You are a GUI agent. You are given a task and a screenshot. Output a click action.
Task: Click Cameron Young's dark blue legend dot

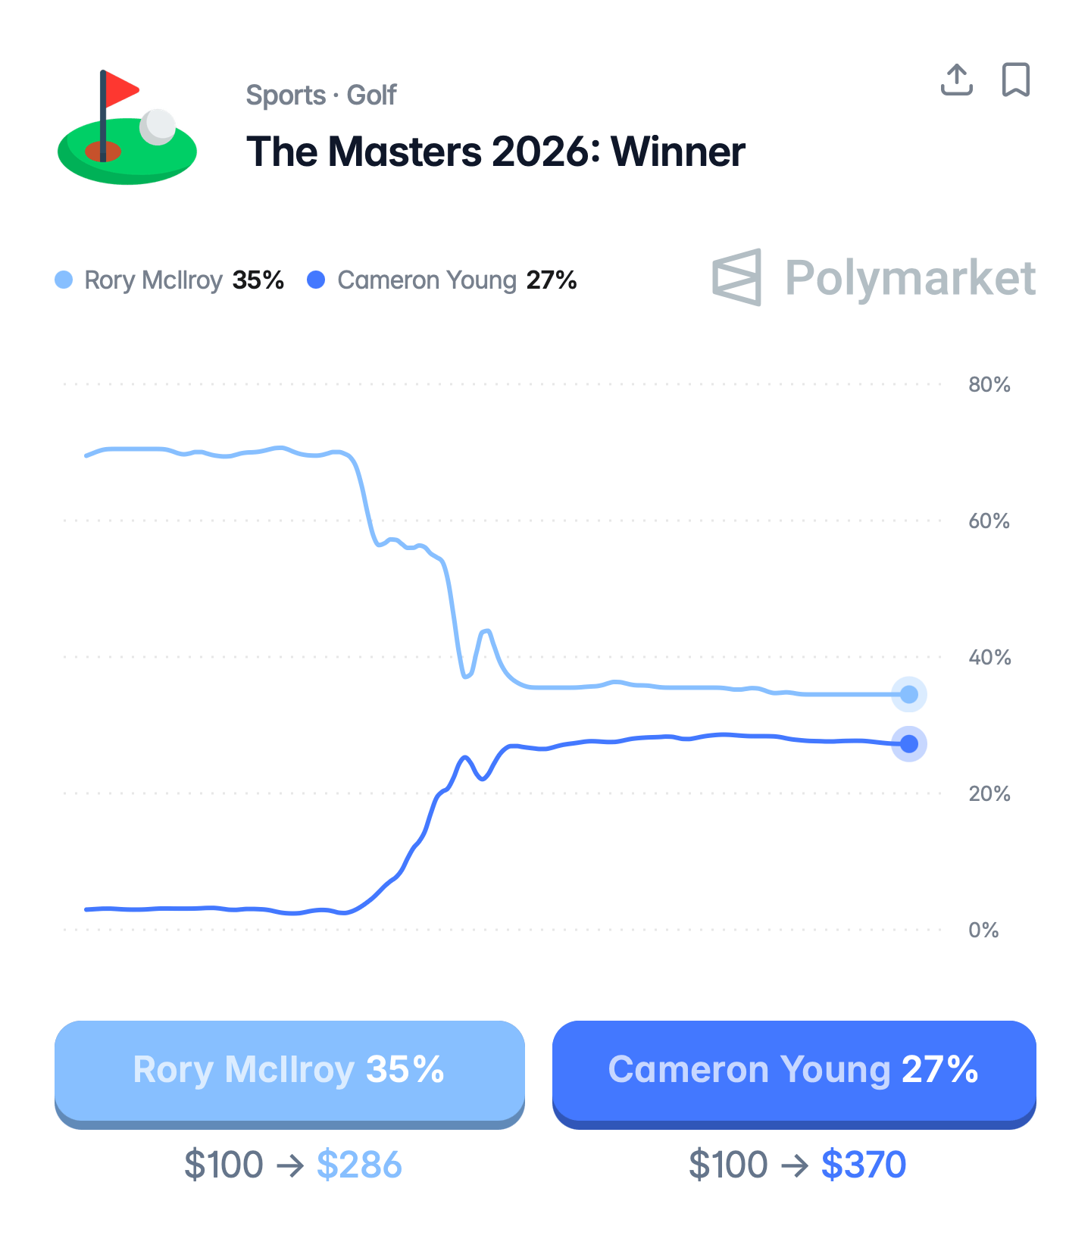click(316, 280)
